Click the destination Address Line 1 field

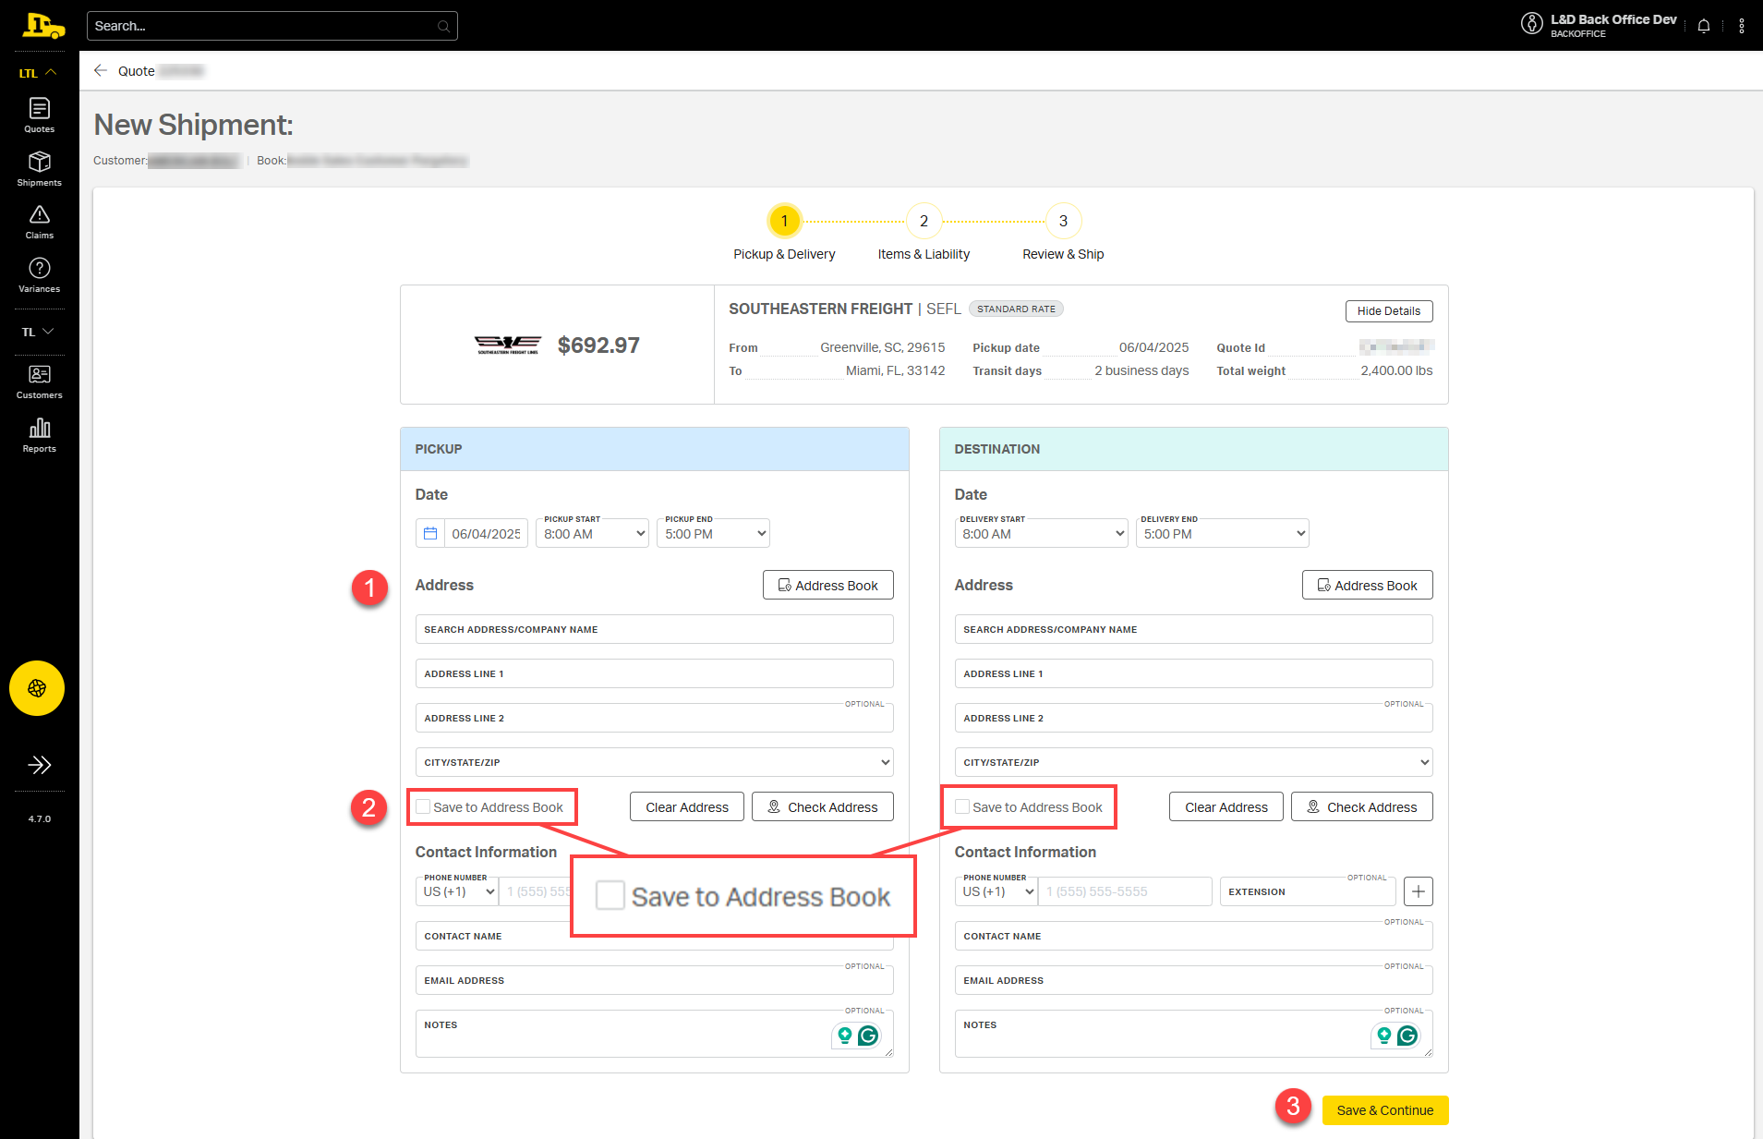pos(1192,674)
